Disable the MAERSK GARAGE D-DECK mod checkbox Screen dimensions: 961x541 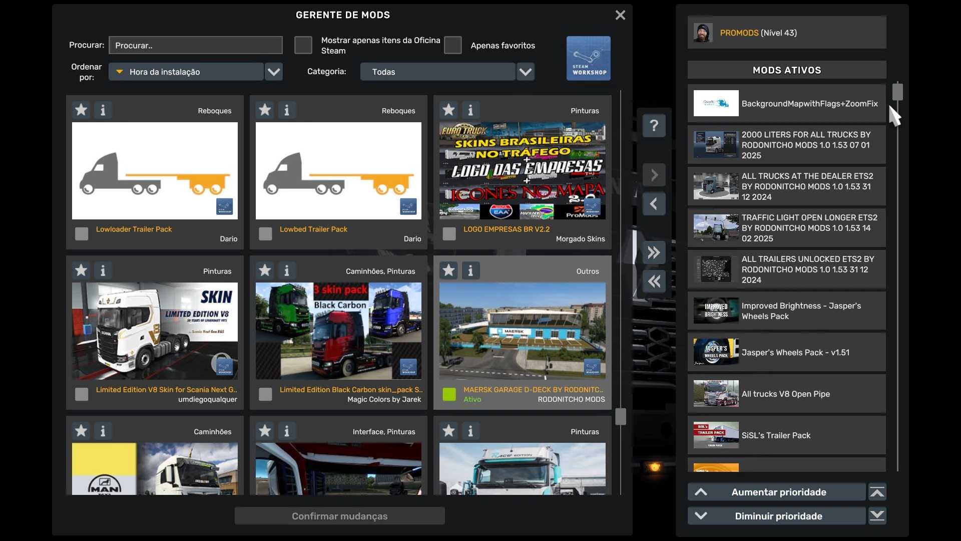pyautogui.click(x=449, y=394)
